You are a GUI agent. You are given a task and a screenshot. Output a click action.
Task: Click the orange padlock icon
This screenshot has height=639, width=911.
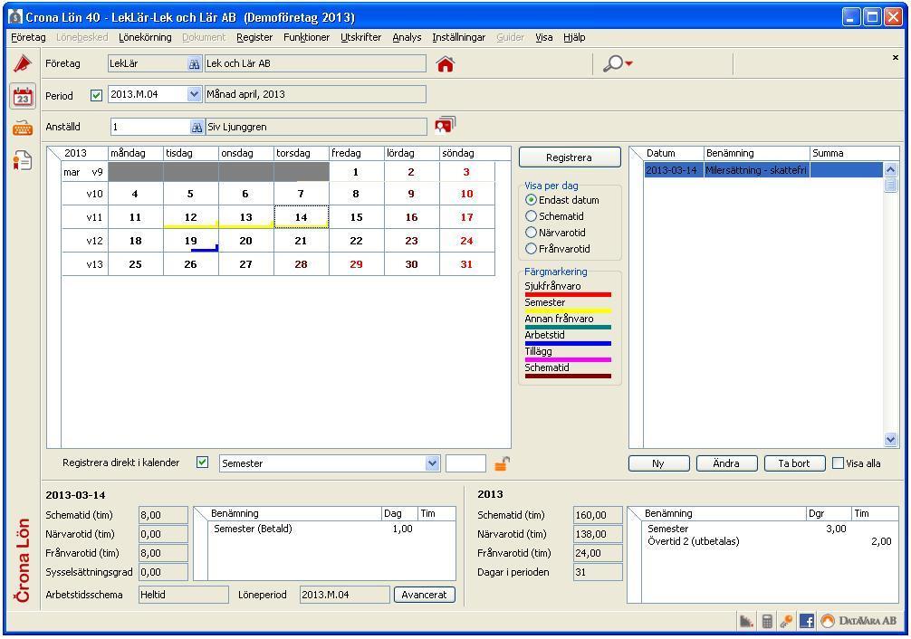click(x=502, y=463)
